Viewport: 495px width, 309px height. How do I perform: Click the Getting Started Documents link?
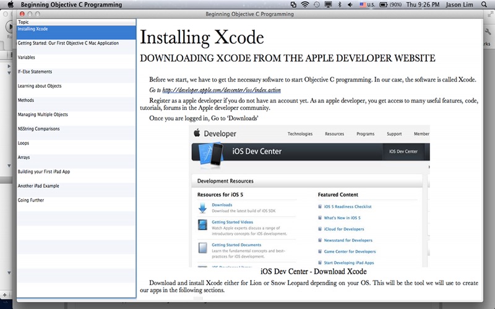pos(236,245)
